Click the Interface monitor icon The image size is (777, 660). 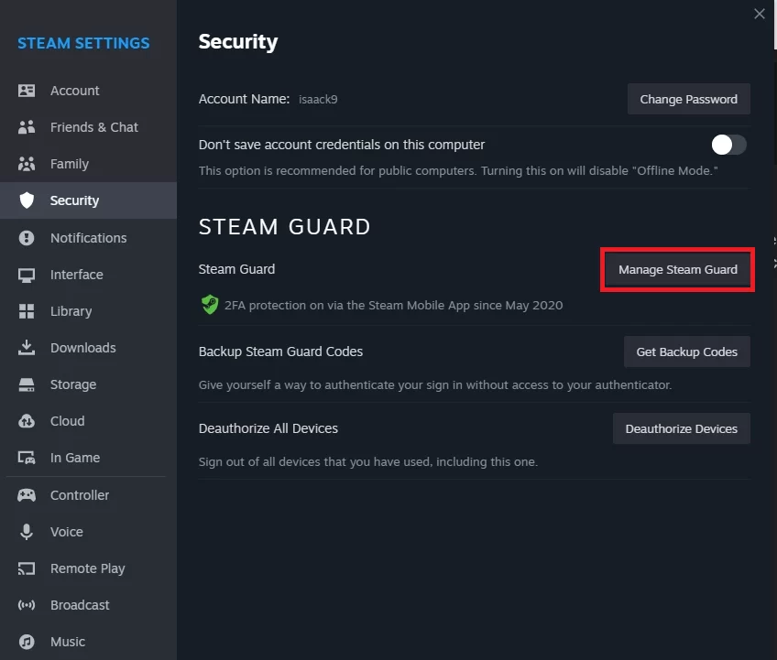tap(27, 274)
